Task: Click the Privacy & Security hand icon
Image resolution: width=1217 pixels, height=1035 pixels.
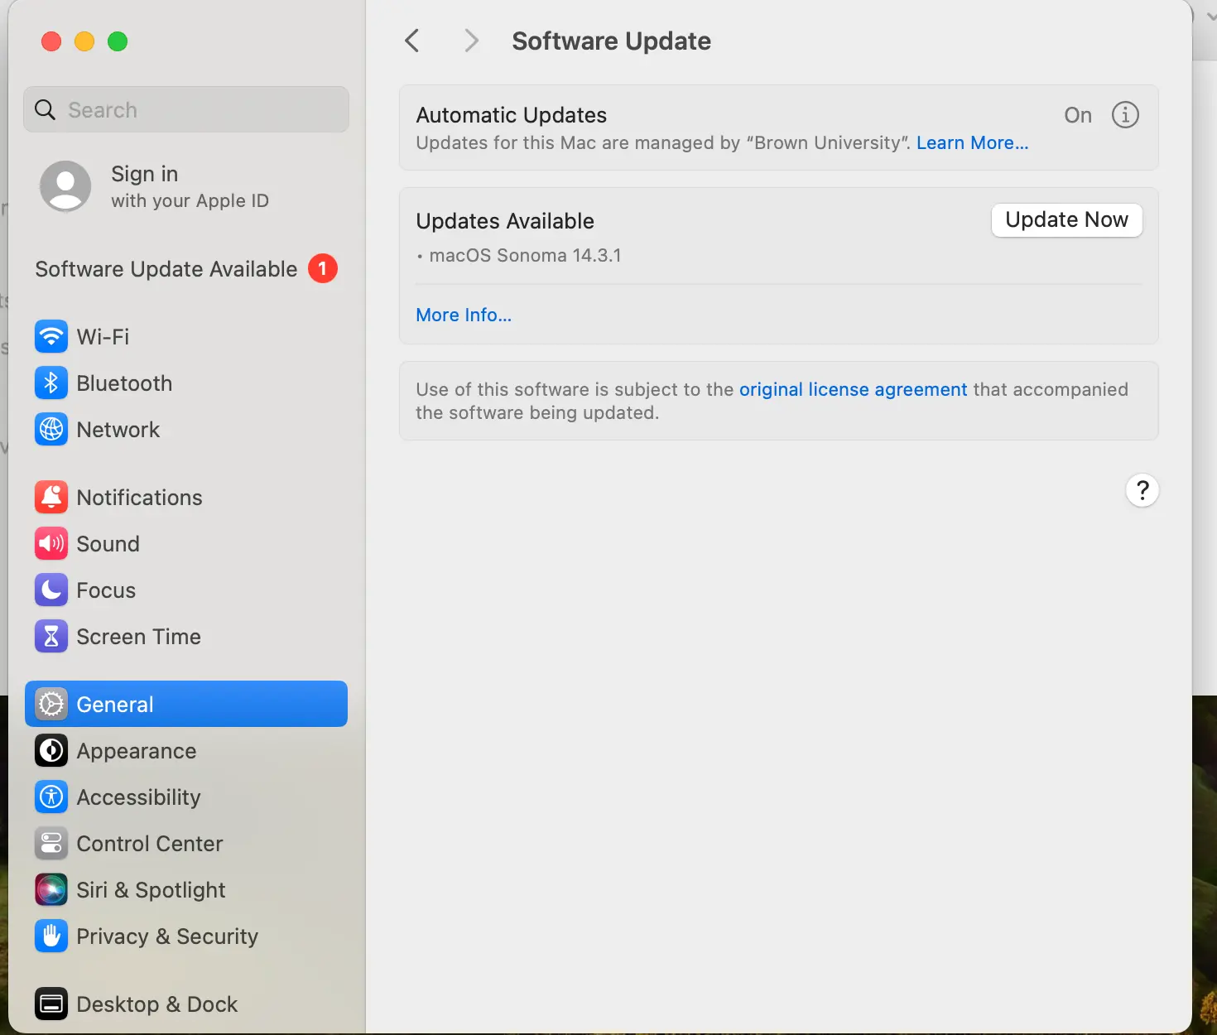Action: [51, 936]
